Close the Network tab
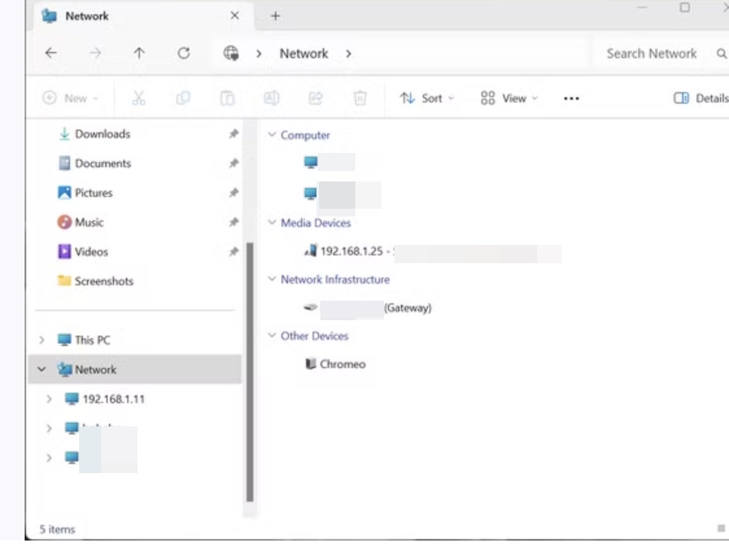729x547 pixels. click(235, 16)
